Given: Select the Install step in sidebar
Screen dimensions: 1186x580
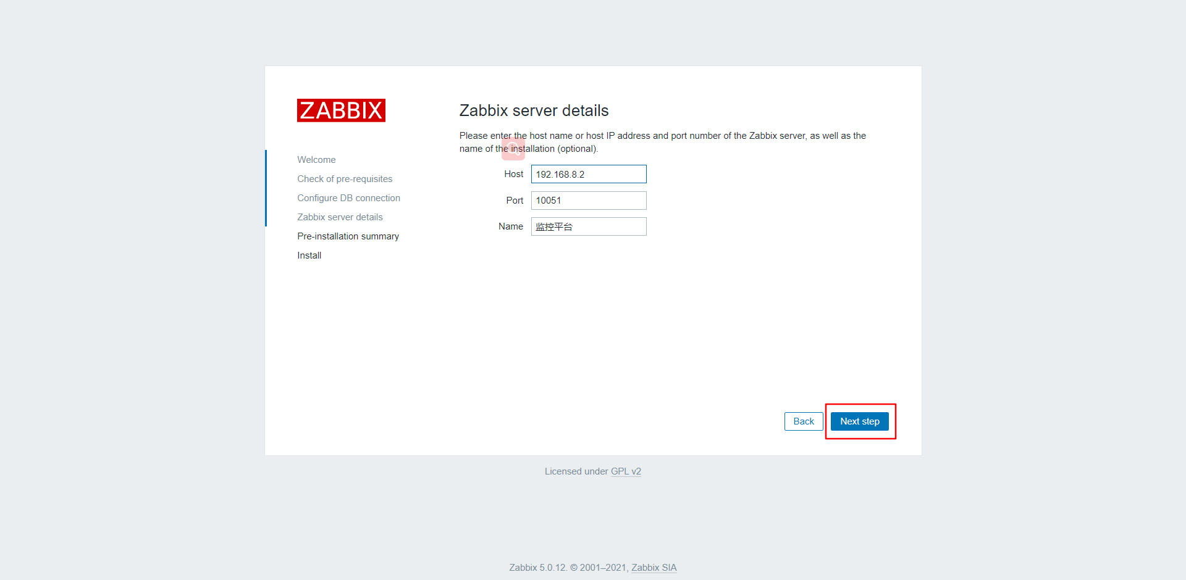Looking at the screenshot, I should 309,255.
